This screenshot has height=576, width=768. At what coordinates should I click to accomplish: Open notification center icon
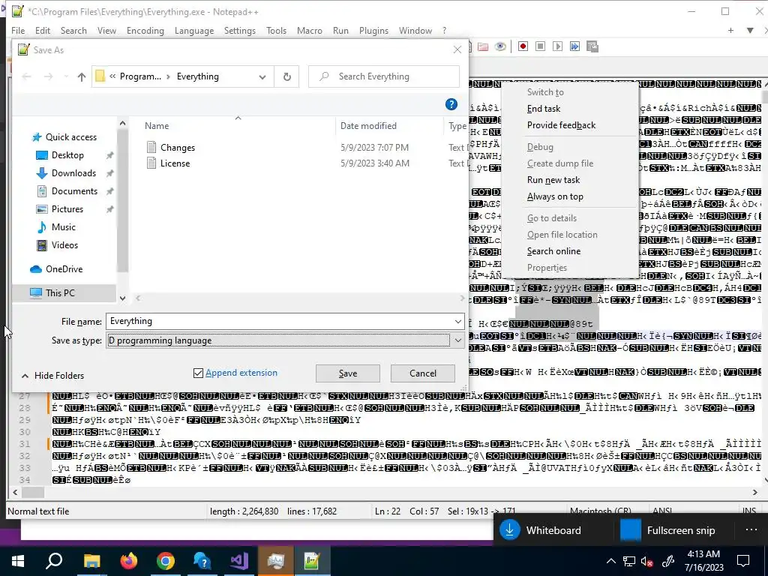[743, 561]
